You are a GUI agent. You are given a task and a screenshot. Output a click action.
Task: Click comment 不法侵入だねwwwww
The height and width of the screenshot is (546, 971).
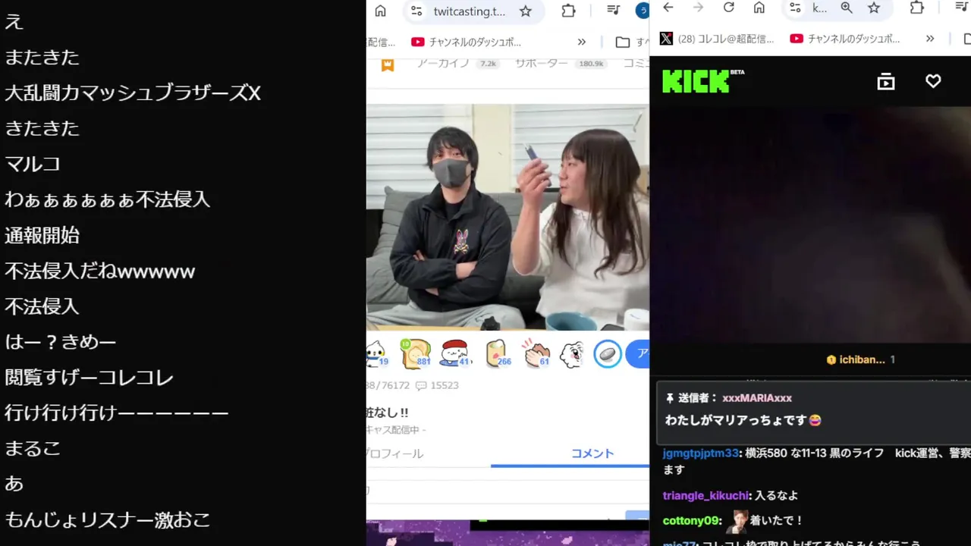pos(100,271)
